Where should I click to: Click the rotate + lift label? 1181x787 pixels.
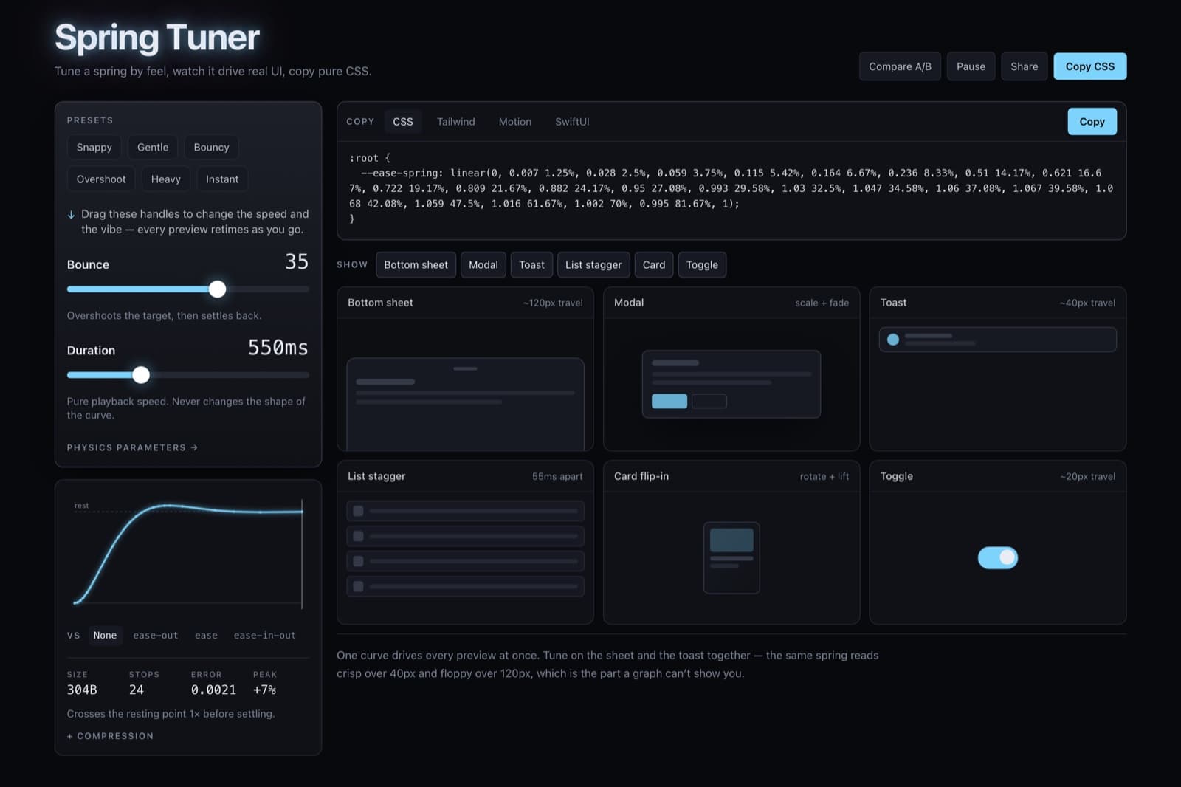pos(824,477)
